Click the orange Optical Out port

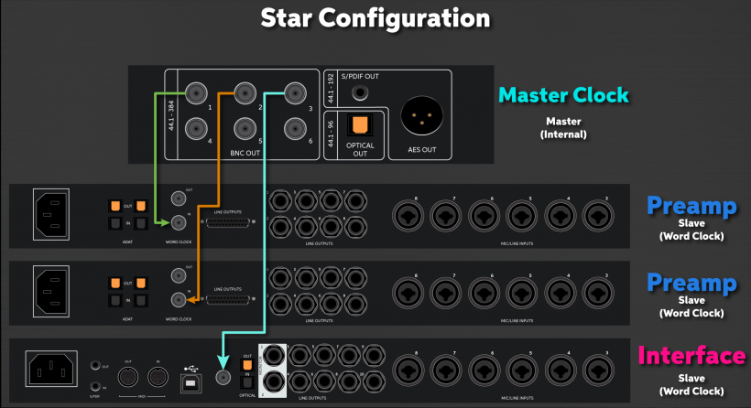pos(360,125)
